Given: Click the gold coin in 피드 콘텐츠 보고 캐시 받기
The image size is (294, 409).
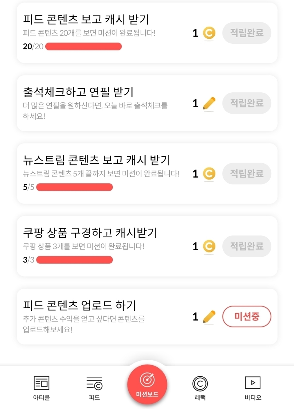Looking at the screenshot, I should pyautogui.click(x=209, y=33).
